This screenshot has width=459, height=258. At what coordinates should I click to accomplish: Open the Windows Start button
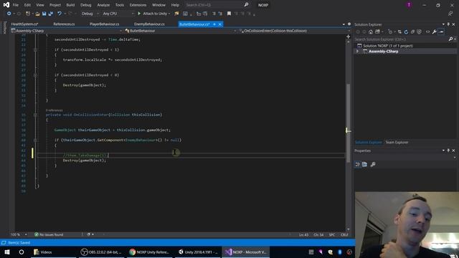pyautogui.click(x=7, y=252)
